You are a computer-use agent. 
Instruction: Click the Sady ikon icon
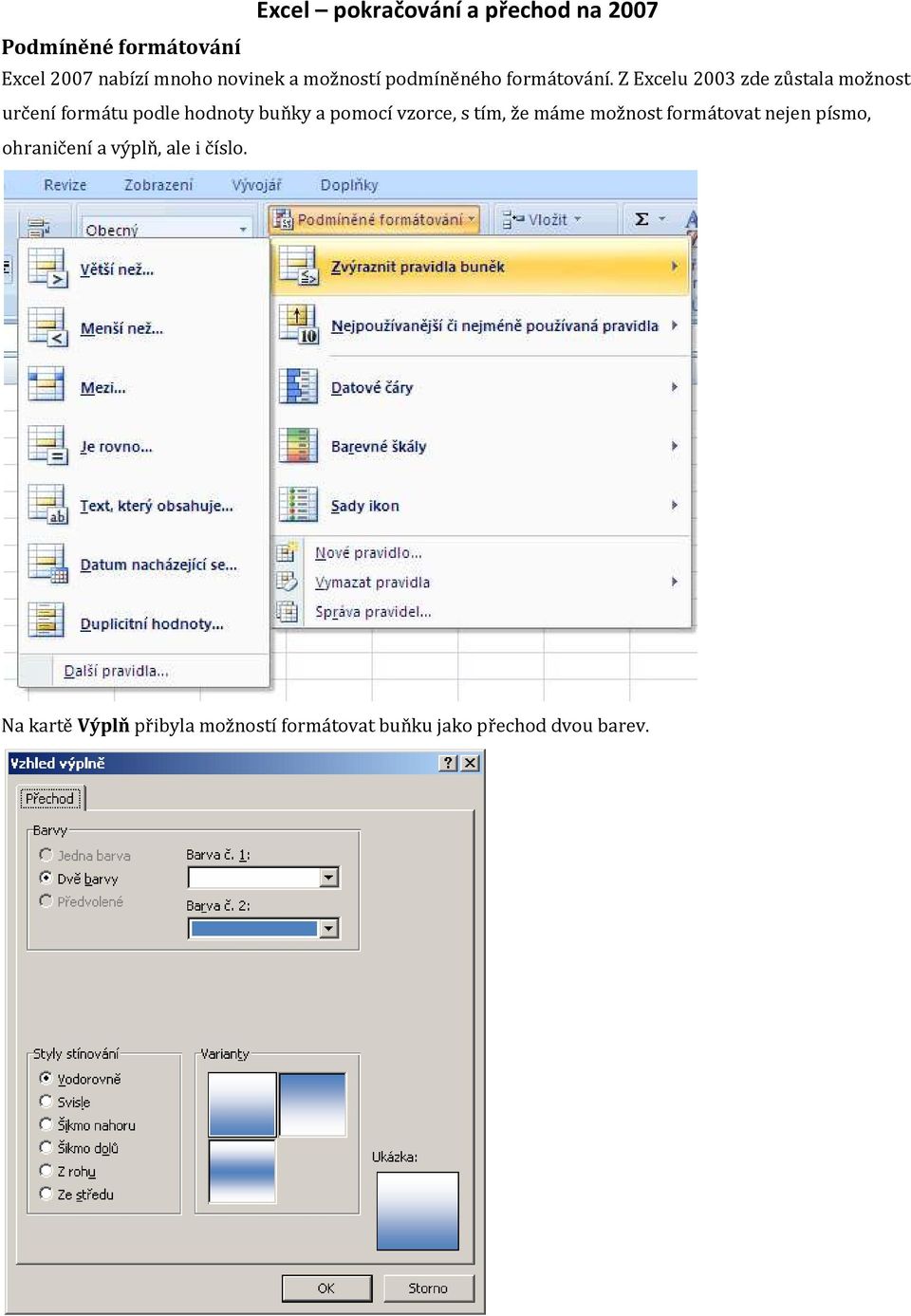298,505
